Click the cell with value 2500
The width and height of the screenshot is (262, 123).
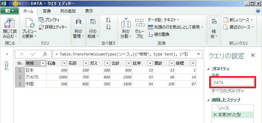pos(121,77)
